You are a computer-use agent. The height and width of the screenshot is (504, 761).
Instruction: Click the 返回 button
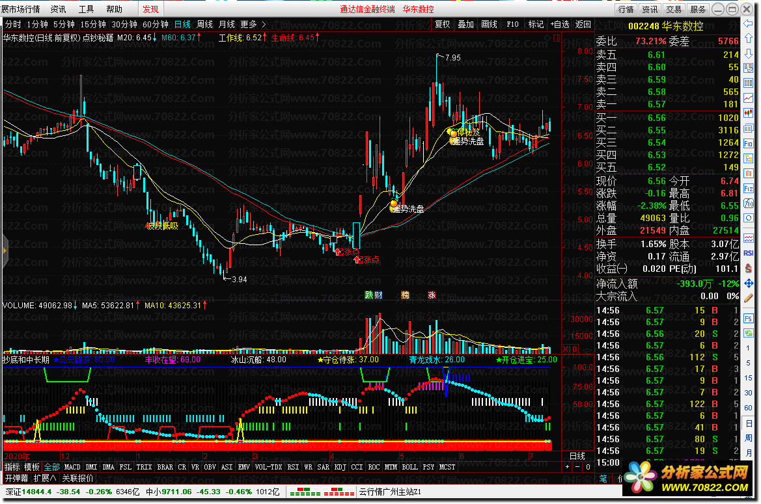click(583, 24)
